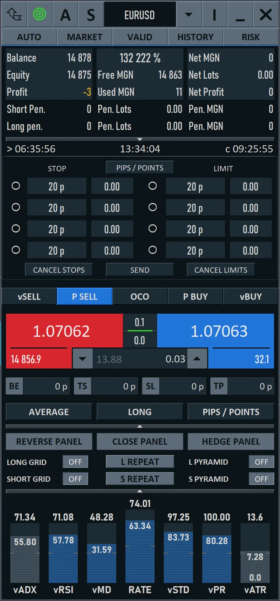Click first STOP 20 p field
The height and width of the screenshot is (601, 280).
(57, 186)
